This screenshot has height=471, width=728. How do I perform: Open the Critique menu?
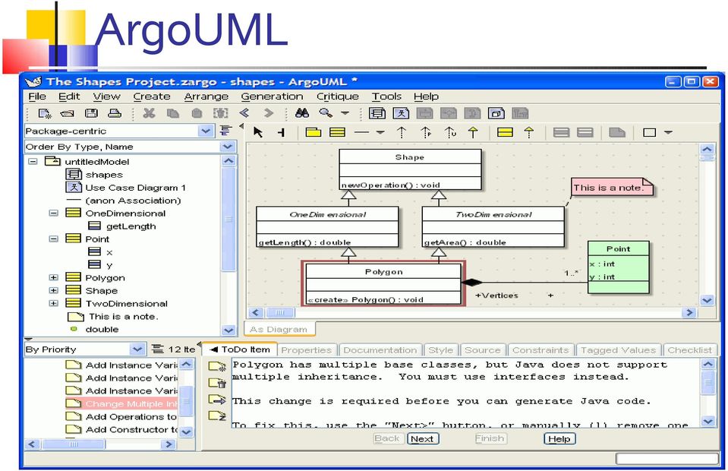coord(338,96)
